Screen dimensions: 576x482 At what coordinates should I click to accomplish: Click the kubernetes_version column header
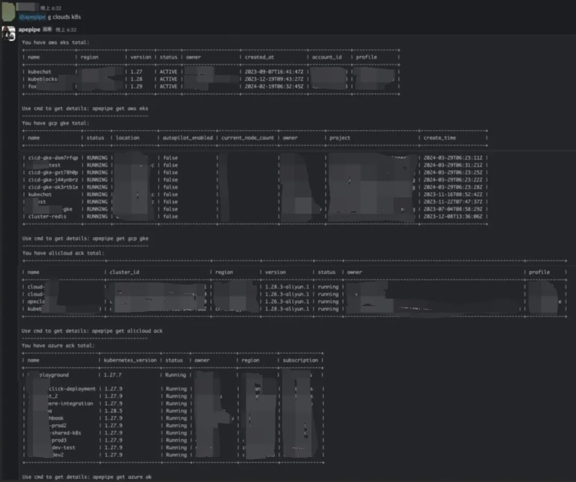tap(131, 360)
